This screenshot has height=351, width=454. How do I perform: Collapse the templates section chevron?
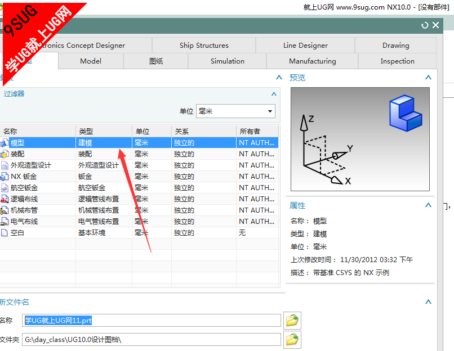point(279,77)
